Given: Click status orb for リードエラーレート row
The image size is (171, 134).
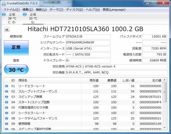Looking at the screenshot, I should [x=7, y=86].
